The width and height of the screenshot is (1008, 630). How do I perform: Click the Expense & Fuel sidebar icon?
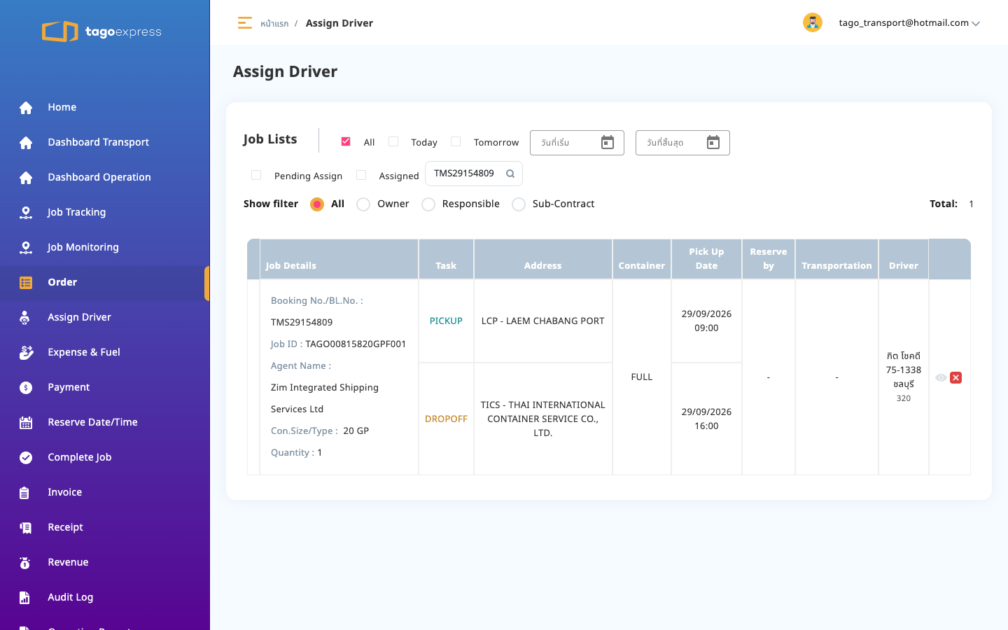(x=26, y=352)
